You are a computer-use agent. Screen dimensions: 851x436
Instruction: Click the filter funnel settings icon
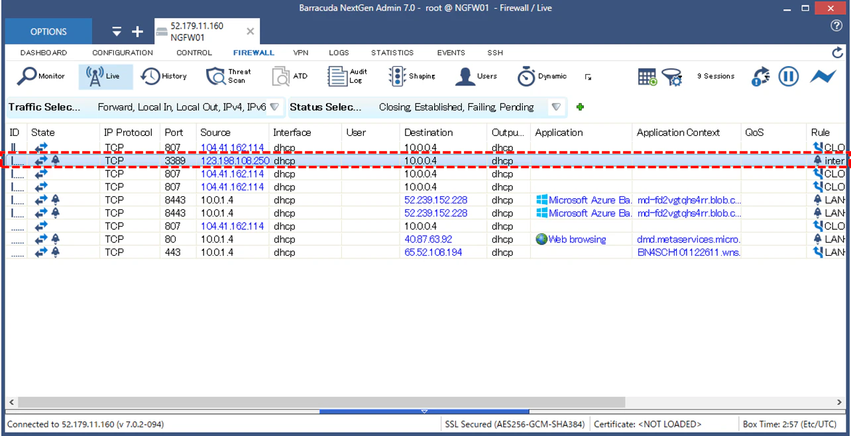[x=672, y=77]
